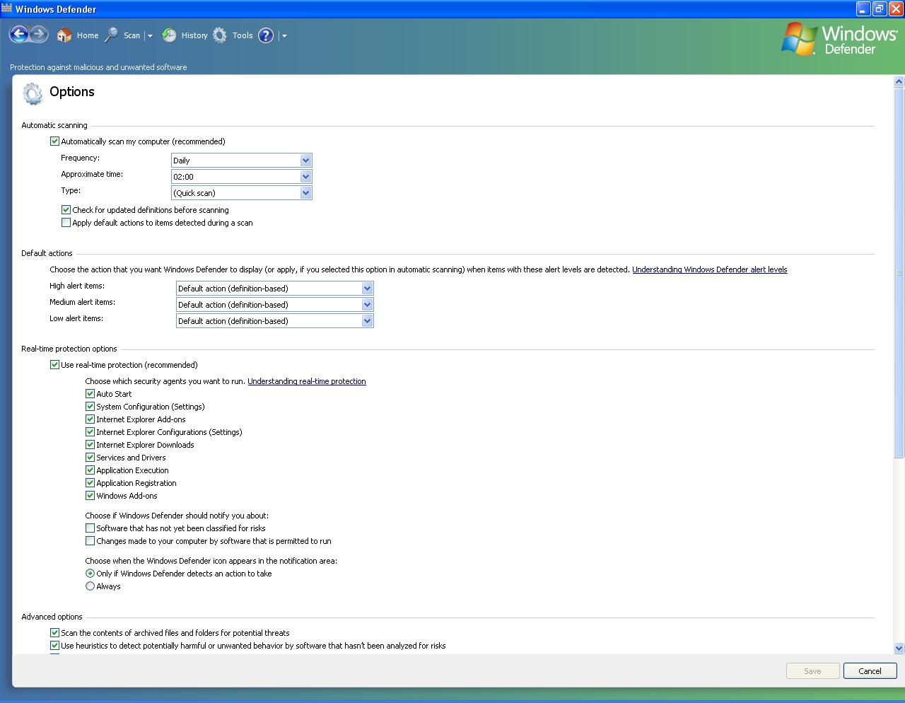Disable Internet Explorer Add-ons agent
Screen dimensions: 905x703
[90, 419]
